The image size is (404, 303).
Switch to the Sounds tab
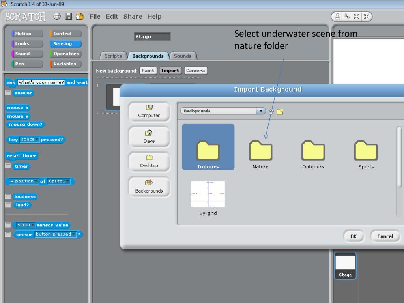[183, 56]
